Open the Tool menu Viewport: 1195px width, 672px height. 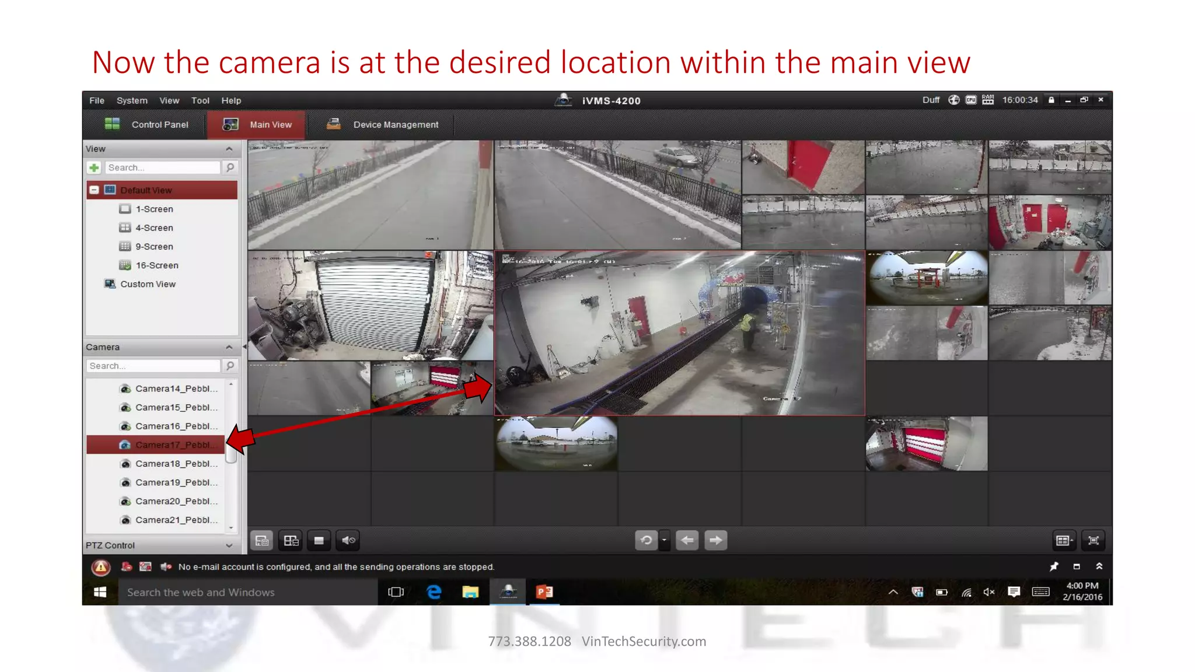tap(200, 100)
